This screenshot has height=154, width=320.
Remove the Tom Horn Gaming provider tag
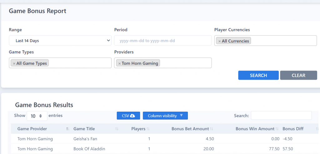120,63
